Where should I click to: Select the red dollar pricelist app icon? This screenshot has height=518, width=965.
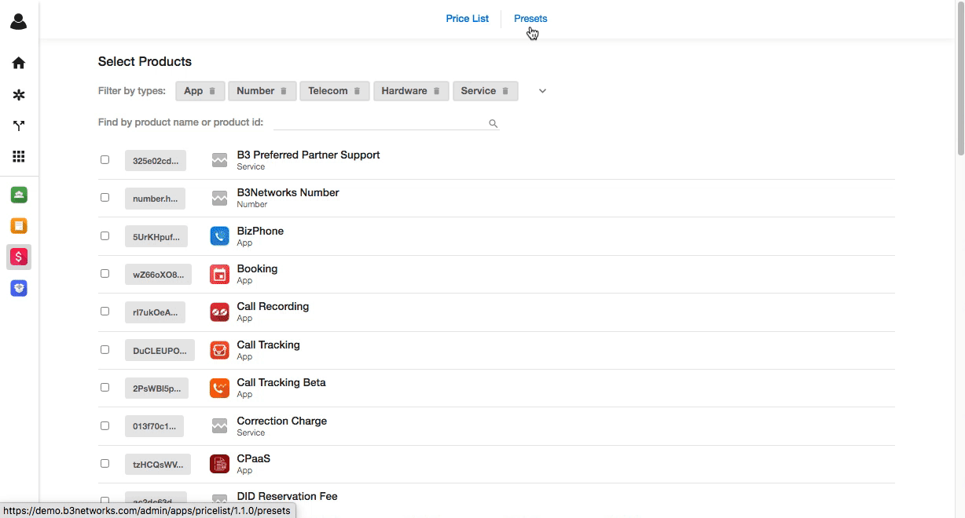[x=19, y=257]
